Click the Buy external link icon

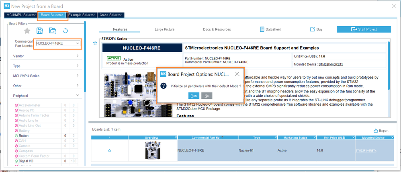point(312,29)
